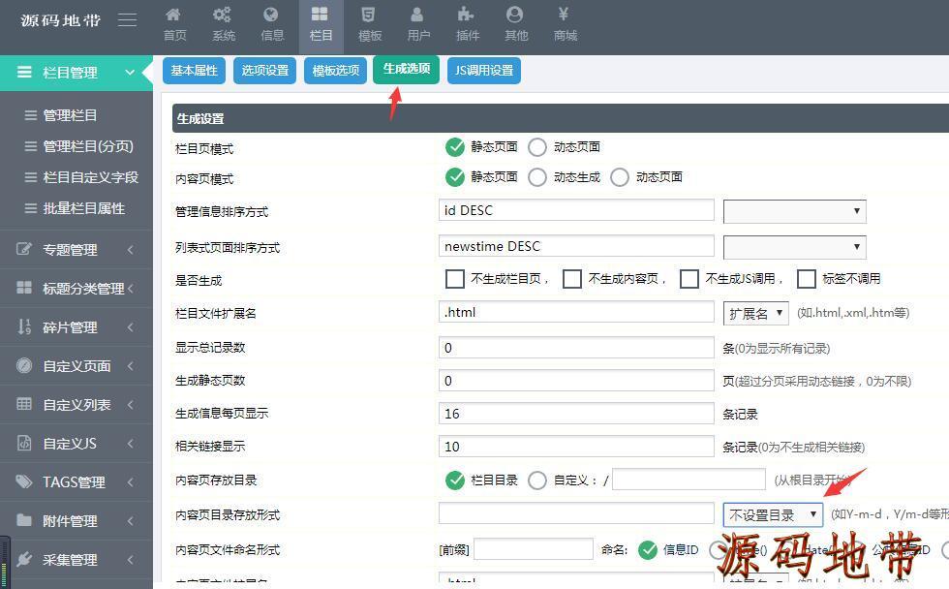Open the 商城 yen icon
The image size is (949, 589).
564,14
